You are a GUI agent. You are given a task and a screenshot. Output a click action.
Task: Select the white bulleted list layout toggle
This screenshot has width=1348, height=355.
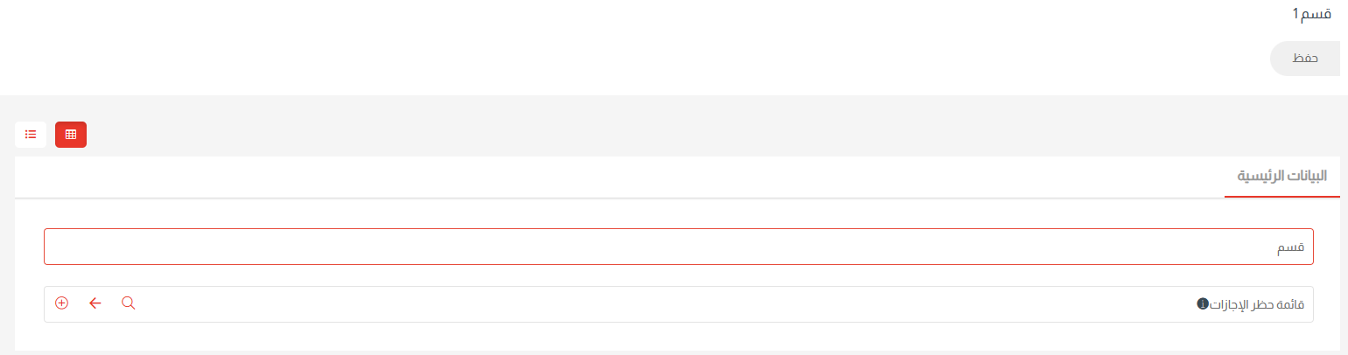[31, 135]
